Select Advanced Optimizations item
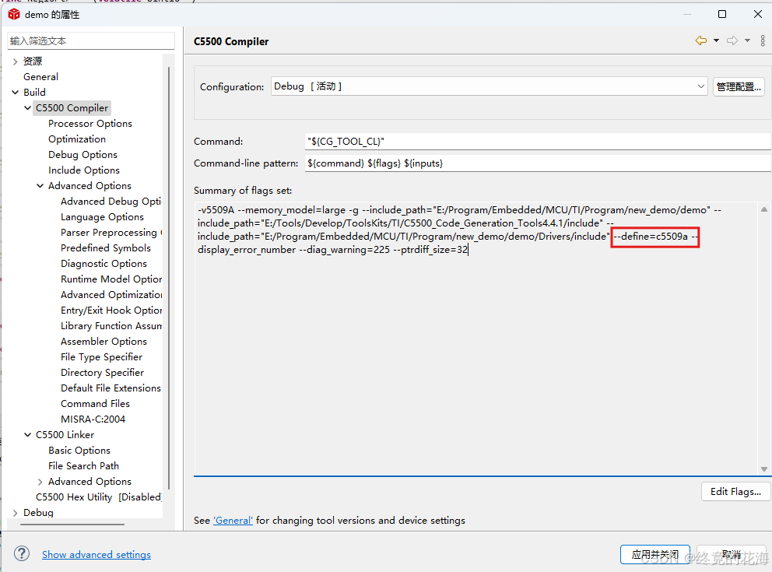 [x=111, y=295]
